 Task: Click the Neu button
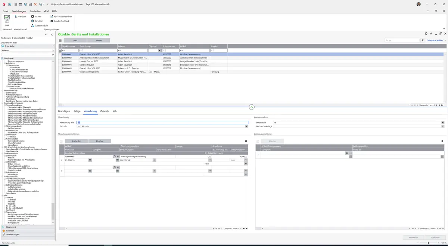[x=75, y=40]
